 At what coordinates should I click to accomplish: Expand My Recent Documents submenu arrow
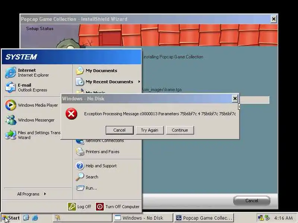(x=139, y=81)
